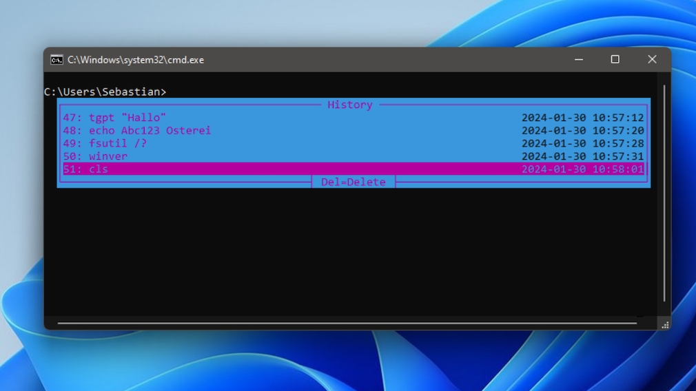Click the Del=Delete hint label
The image size is (696, 391).
tap(354, 182)
